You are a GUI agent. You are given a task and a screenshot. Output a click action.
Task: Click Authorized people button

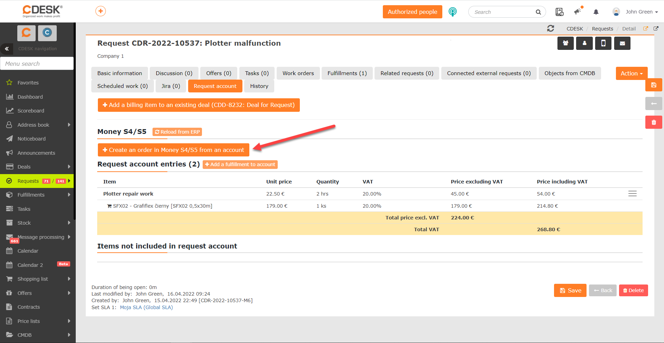click(413, 12)
